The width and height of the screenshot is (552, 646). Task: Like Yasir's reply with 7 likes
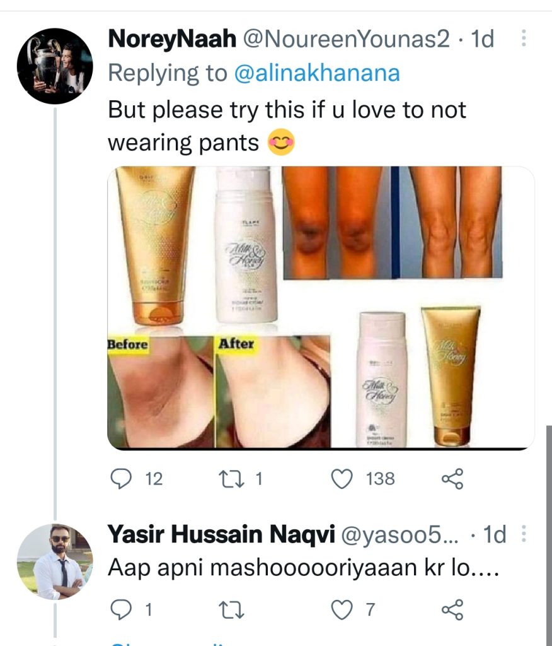(342, 609)
